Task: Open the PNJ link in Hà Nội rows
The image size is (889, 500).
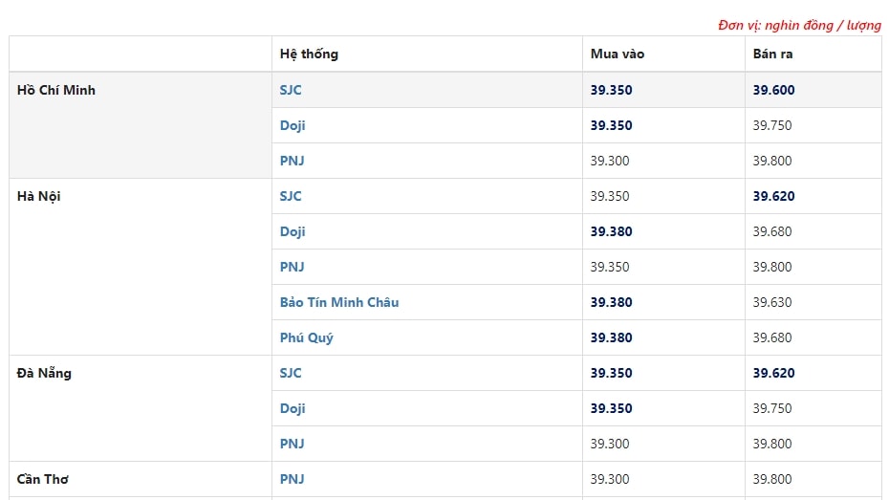Action: [292, 267]
